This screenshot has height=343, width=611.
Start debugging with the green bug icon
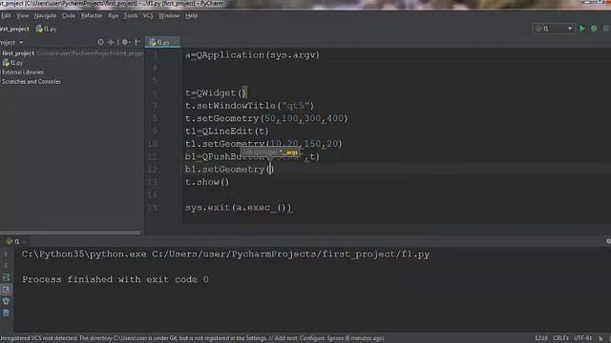pos(594,29)
